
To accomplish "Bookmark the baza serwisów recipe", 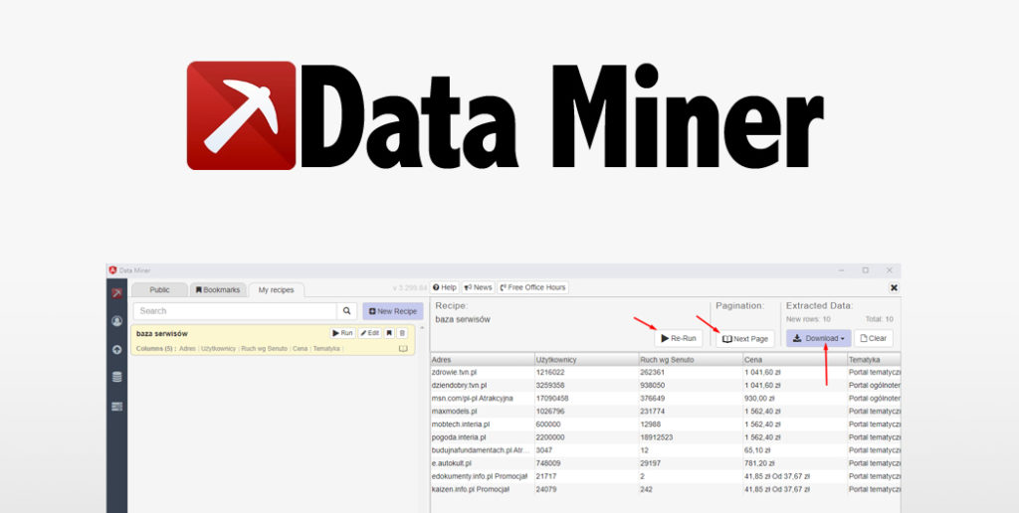I will (389, 333).
